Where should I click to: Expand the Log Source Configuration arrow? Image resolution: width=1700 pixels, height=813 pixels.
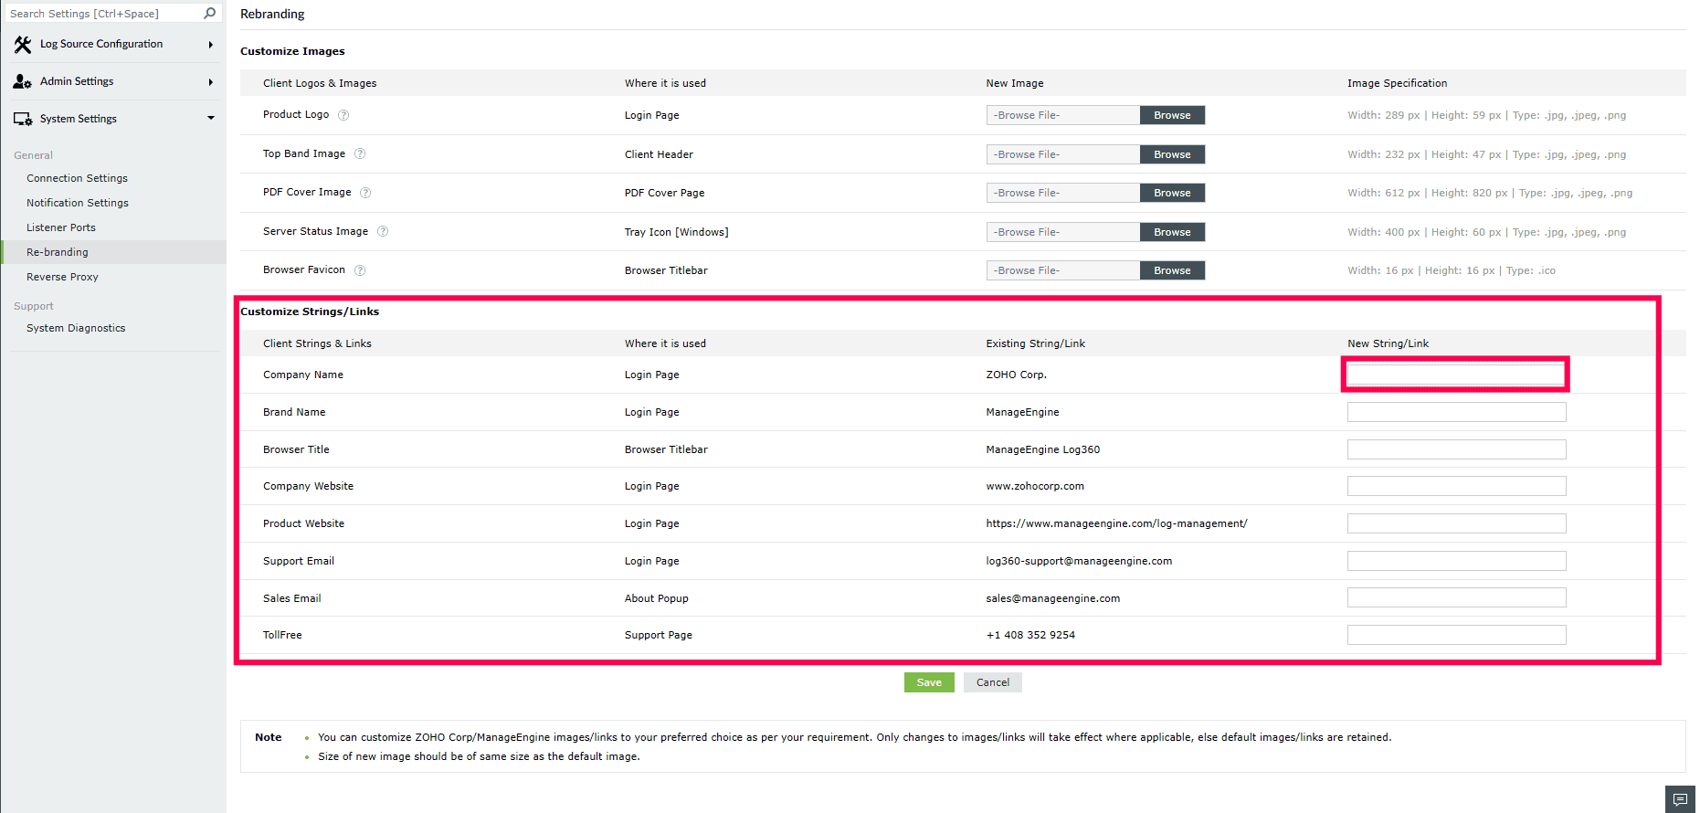point(211,45)
